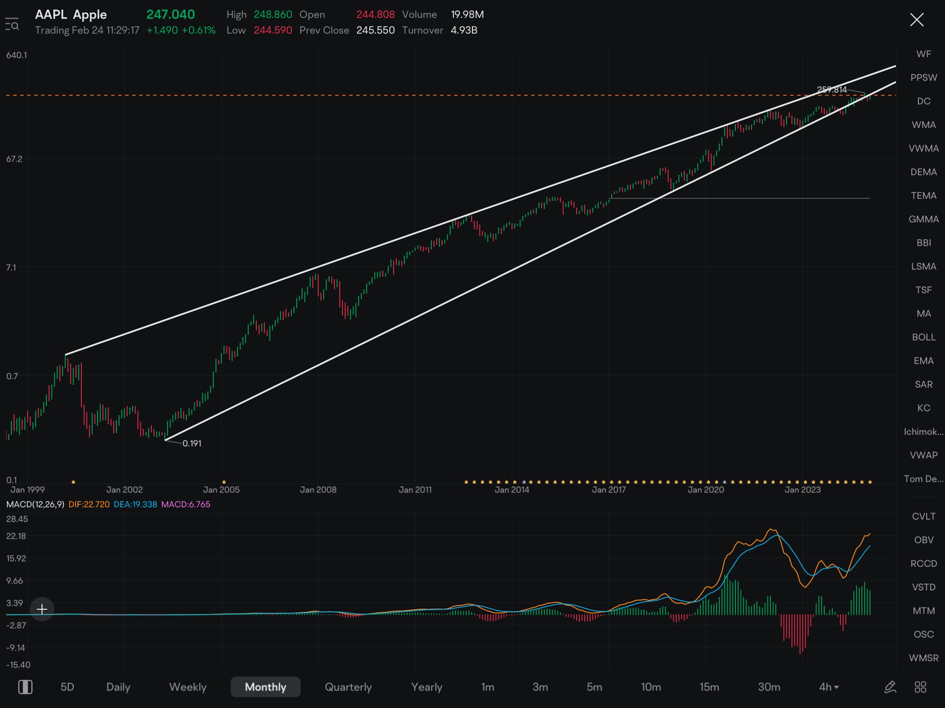
Task: Enable the BBI indicator
Action: click(924, 243)
